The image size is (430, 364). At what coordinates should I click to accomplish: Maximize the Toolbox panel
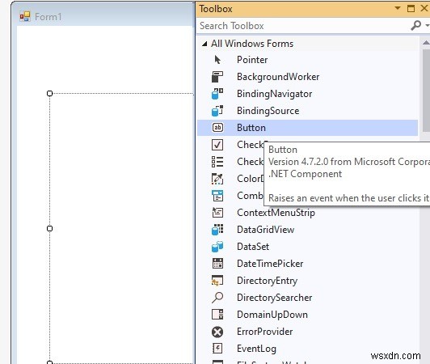[411, 9]
